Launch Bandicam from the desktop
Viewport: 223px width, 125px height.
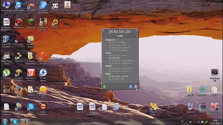(18, 23)
